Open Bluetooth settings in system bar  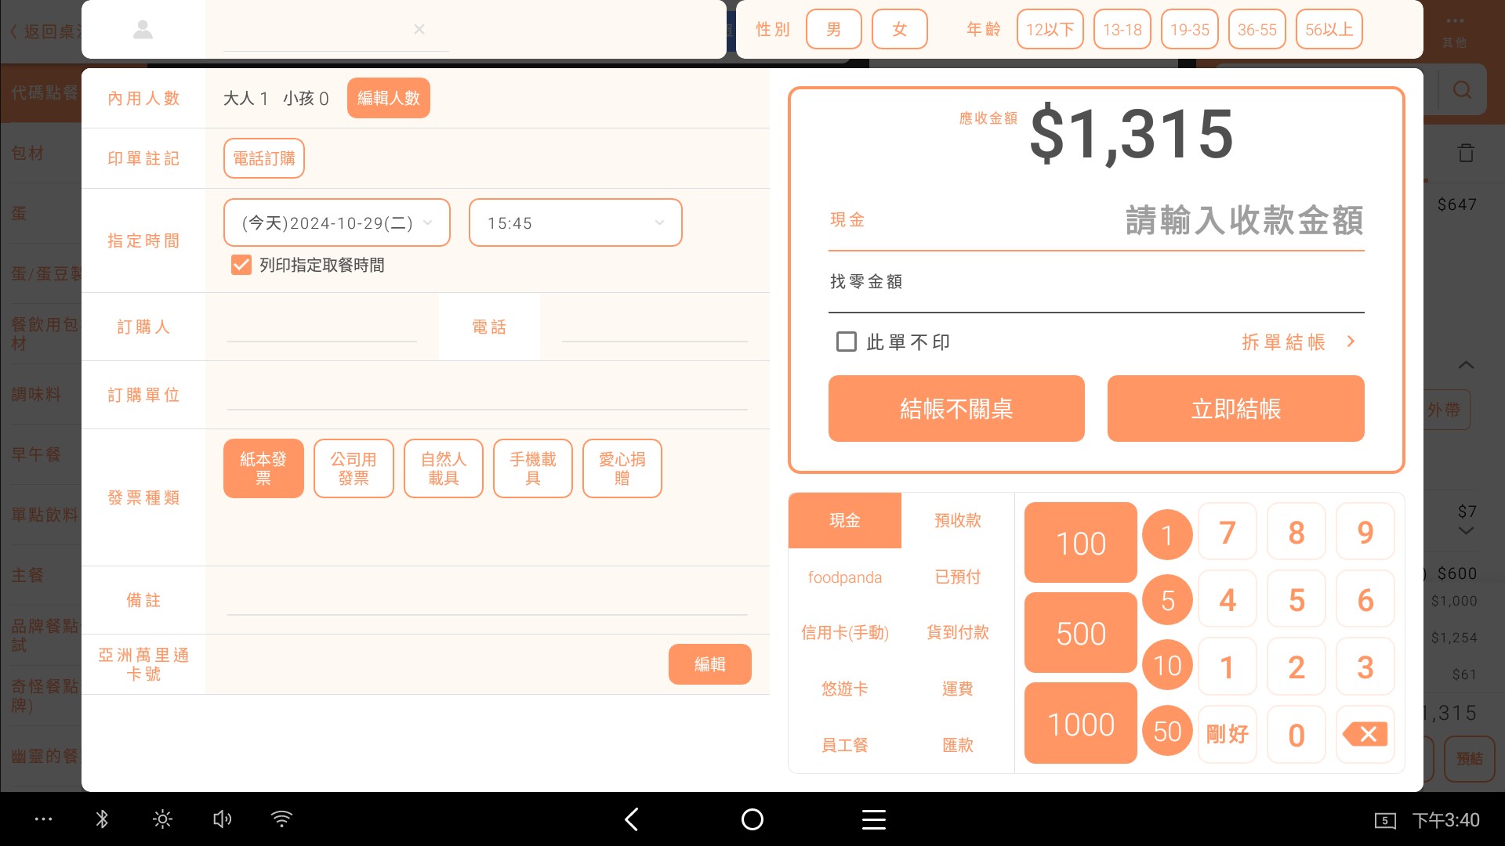[x=102, y=819]
